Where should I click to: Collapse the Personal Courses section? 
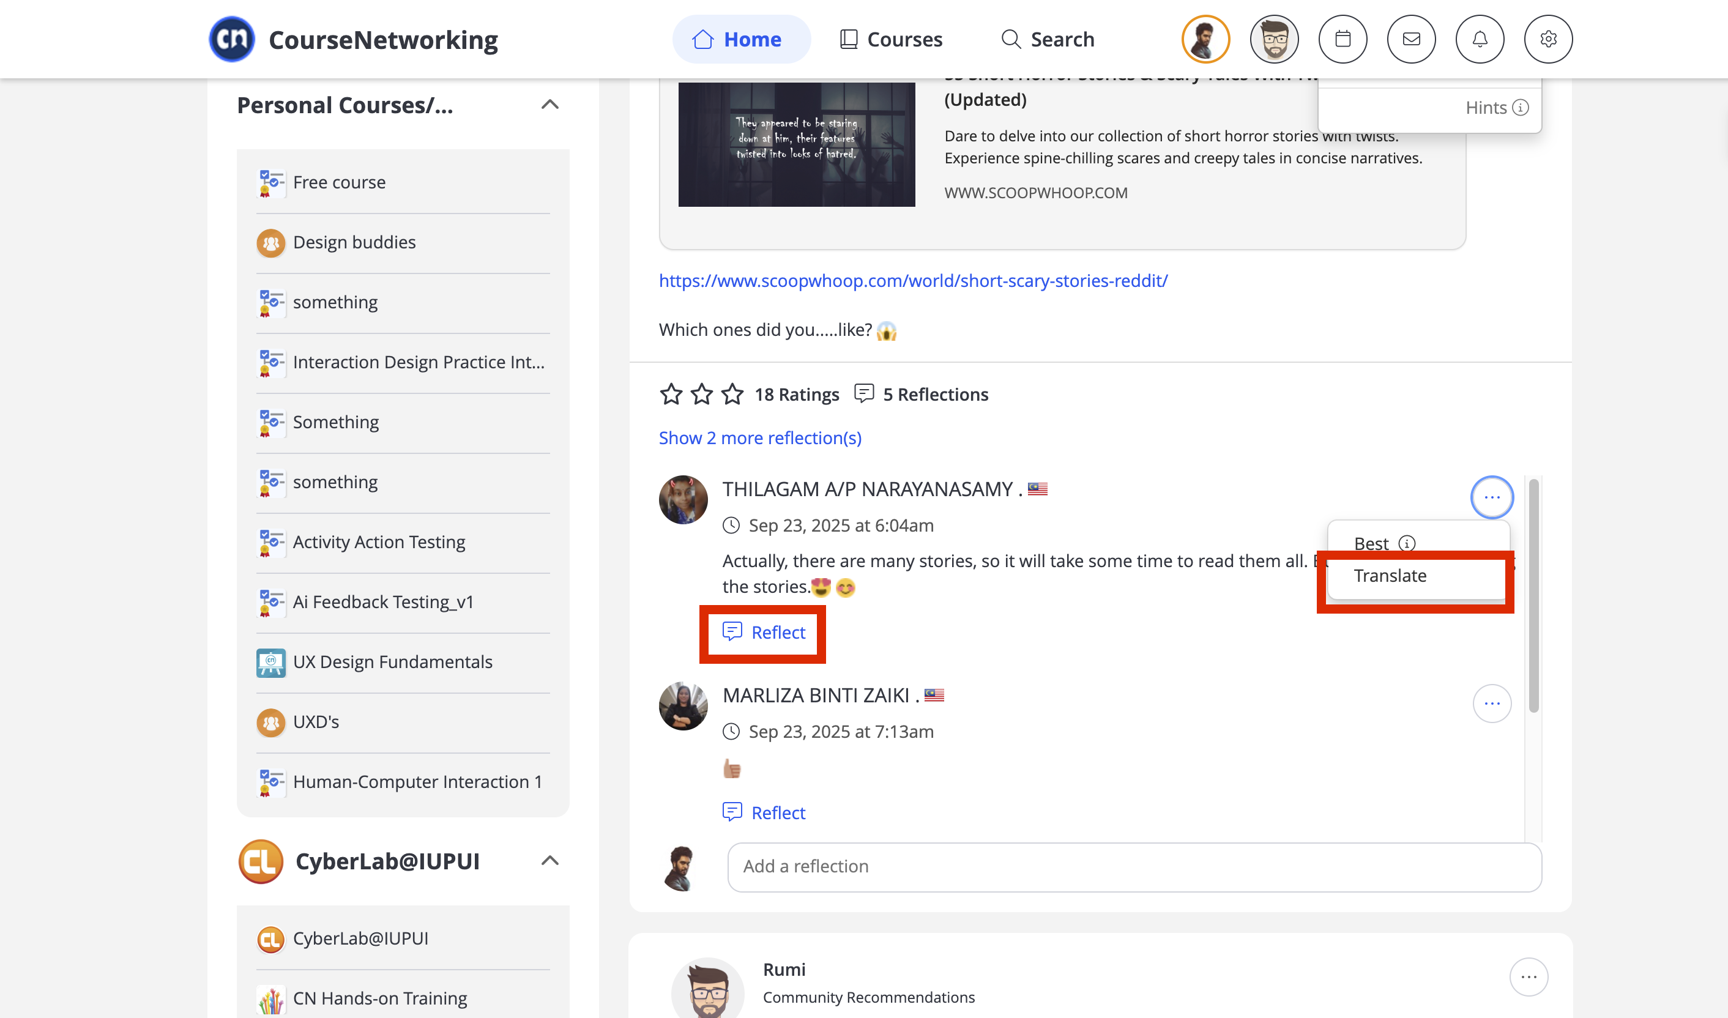(x=550, y=105)
